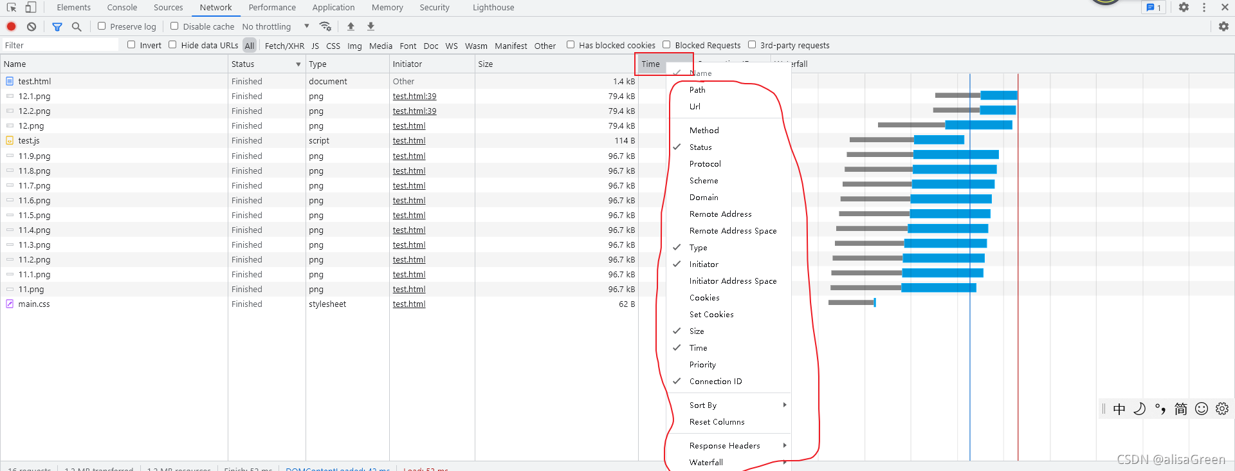Toggle Hide data URLs checkbox
This screenshot has height=471, width=1235.
click(x=172, y=45)
